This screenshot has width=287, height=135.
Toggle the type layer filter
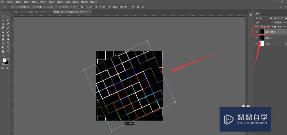pyautogui.click(x=279, y=18)
